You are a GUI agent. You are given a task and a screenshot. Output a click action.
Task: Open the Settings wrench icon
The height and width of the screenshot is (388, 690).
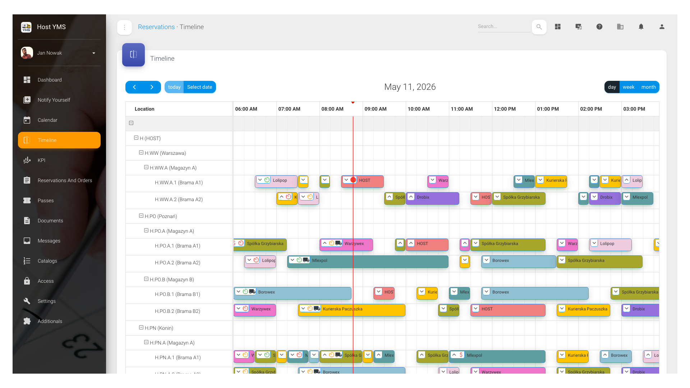pyautogui.click(x=27, y=301)
